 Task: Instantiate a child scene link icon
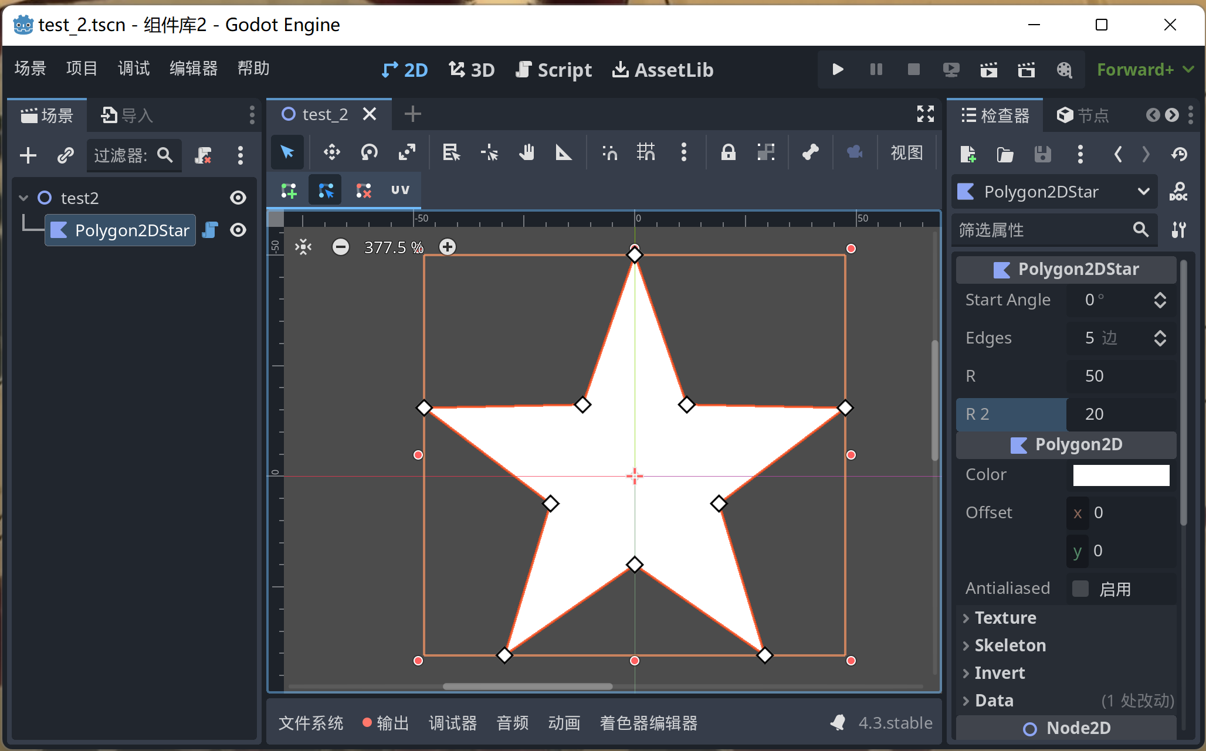(x=65, y=155)
